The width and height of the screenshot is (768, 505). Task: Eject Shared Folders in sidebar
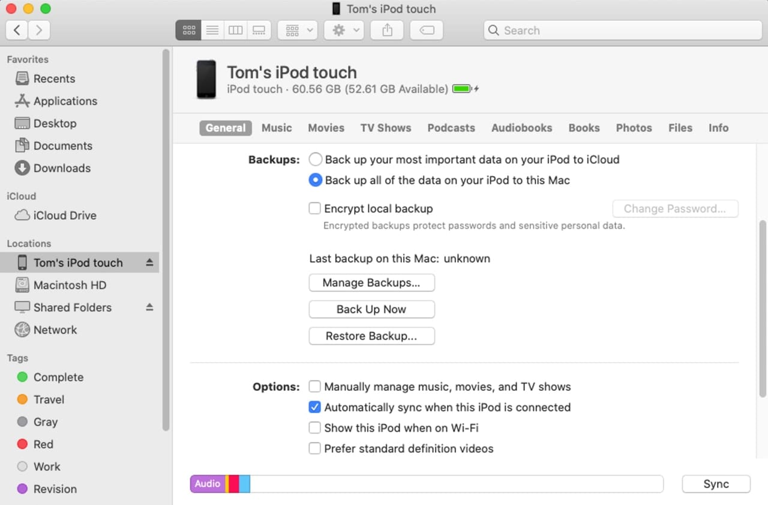coord(149,307)
